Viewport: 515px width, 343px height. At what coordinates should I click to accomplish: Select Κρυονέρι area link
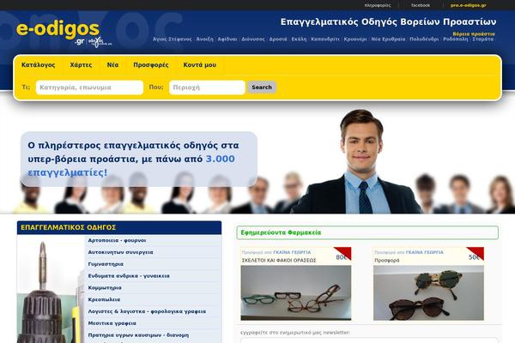pyautogui.click(x=355, y=39)
